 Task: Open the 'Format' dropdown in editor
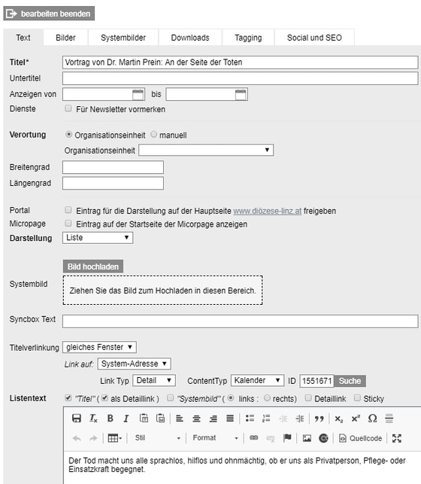coord(216,438)
